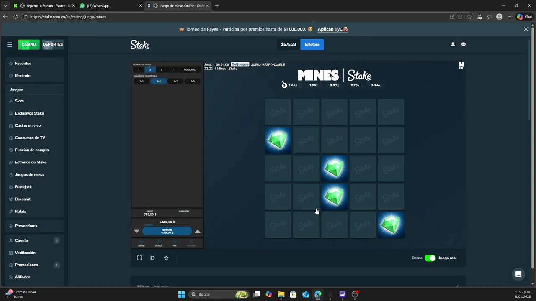Open Casino en vivo section
The image size is (536, 301).
tap(35, 125)
